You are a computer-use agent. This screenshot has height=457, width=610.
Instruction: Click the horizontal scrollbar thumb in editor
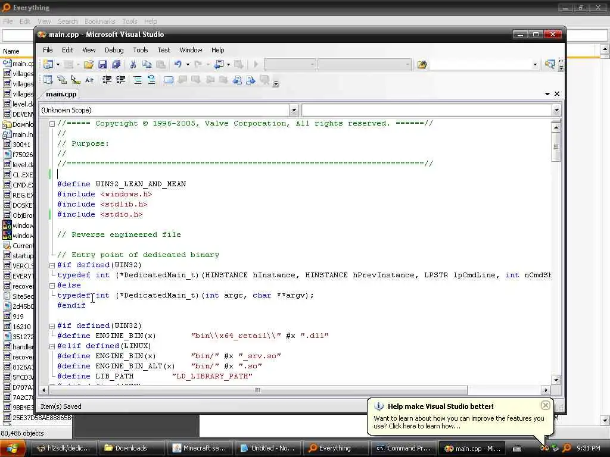point(257,390)
